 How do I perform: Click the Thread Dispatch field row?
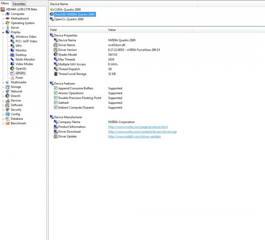tap(69, 69)
